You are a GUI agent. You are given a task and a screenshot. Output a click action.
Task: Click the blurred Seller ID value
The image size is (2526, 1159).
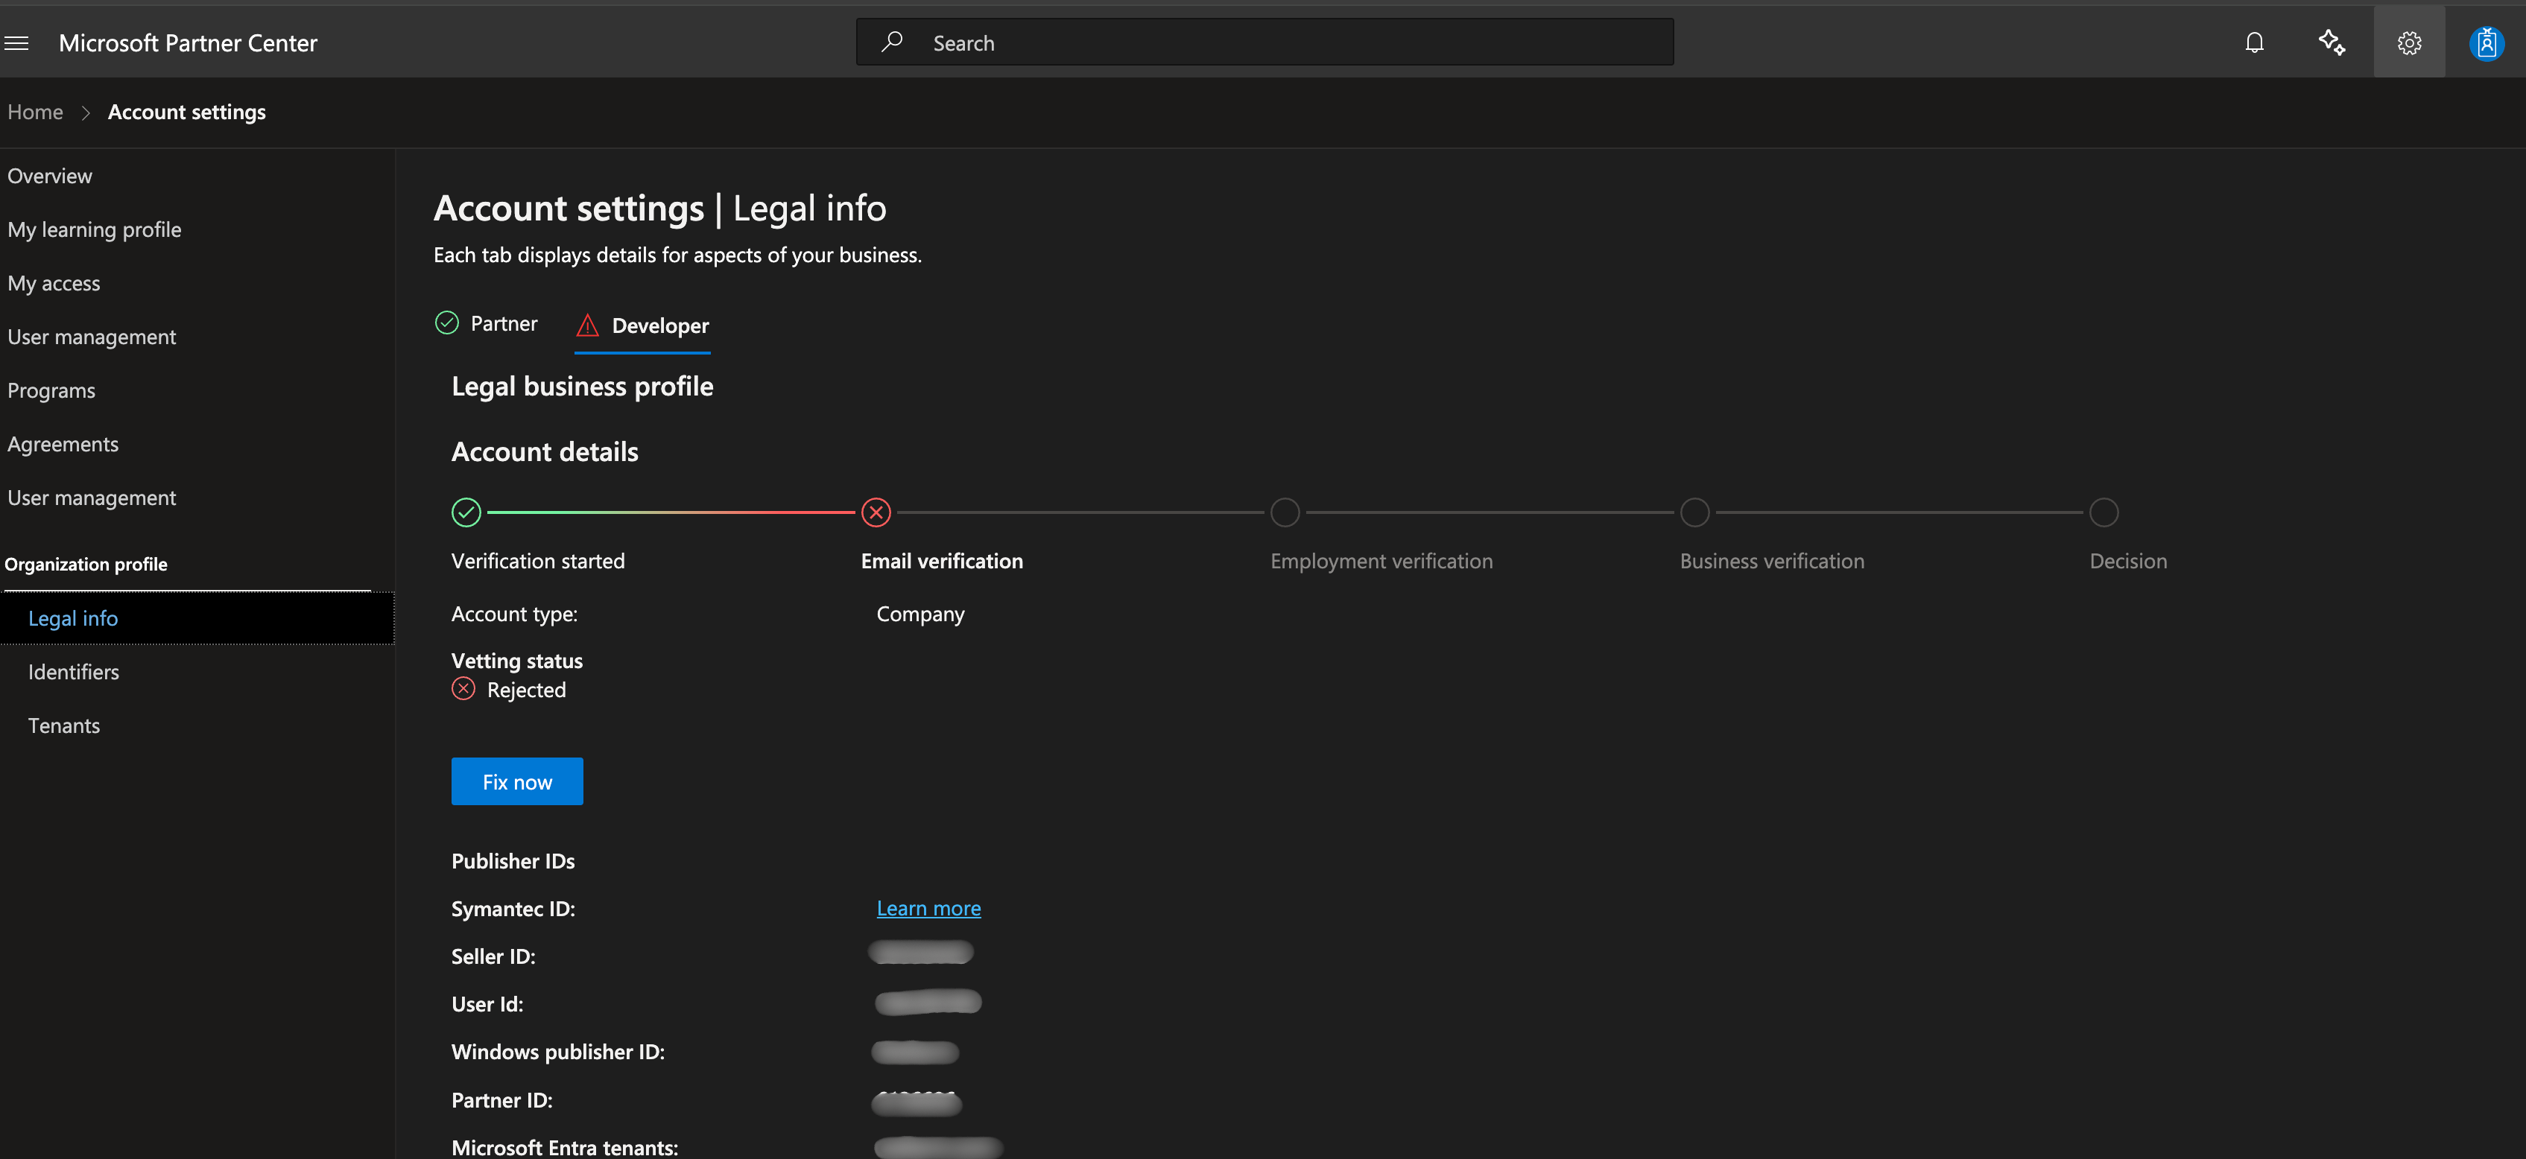click(921, 952)
